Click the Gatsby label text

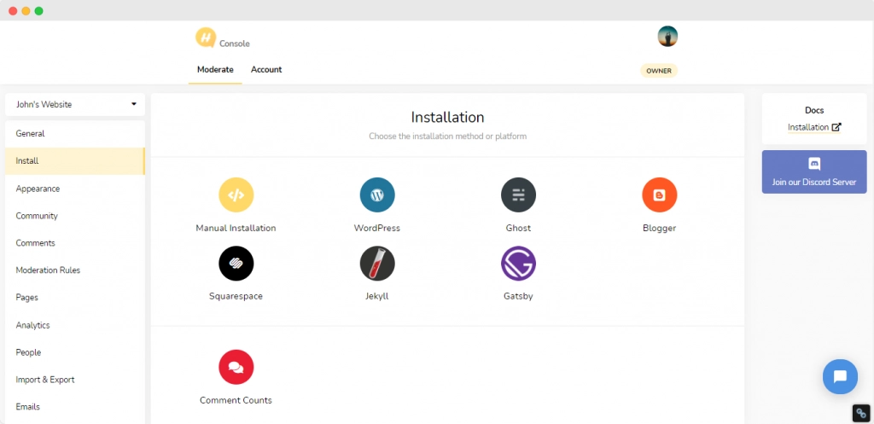(518, 296)
